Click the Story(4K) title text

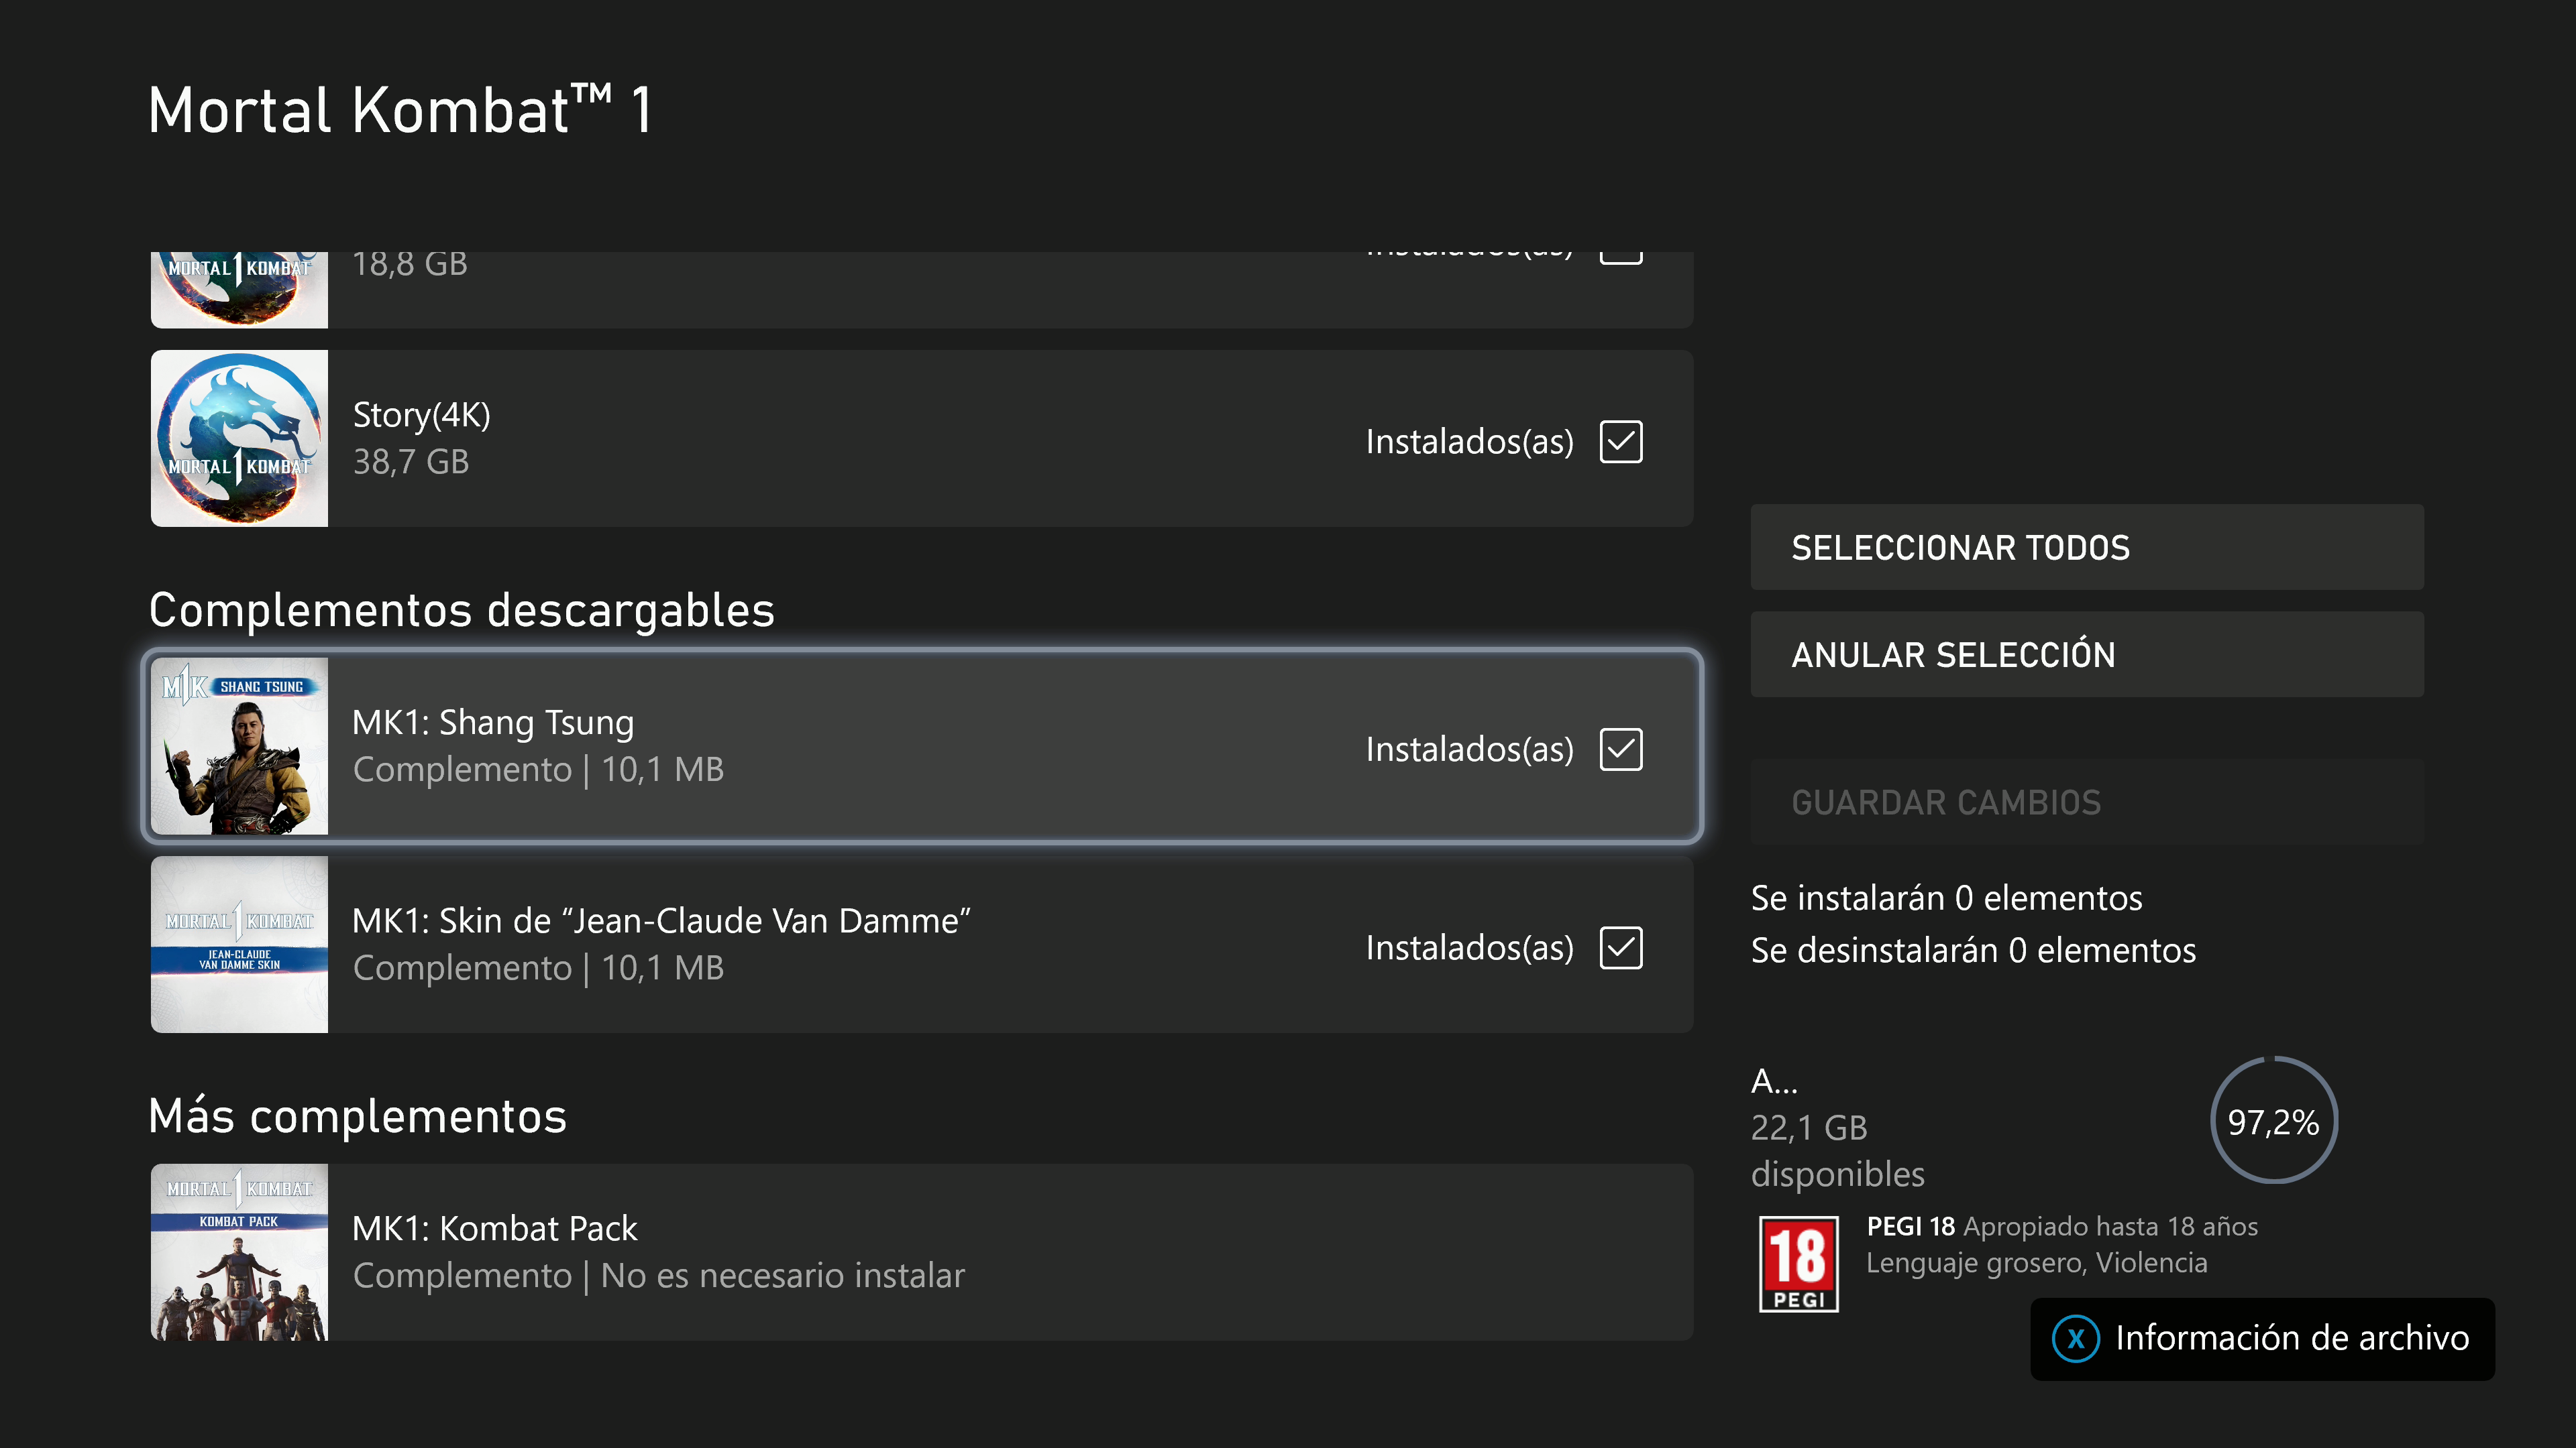421,415
